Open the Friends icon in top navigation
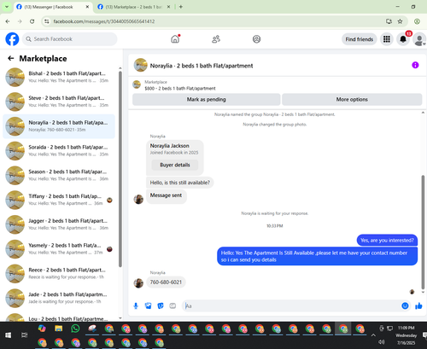Image resolution: width=427 pixels, height=349 pixels. pos(216,39)
